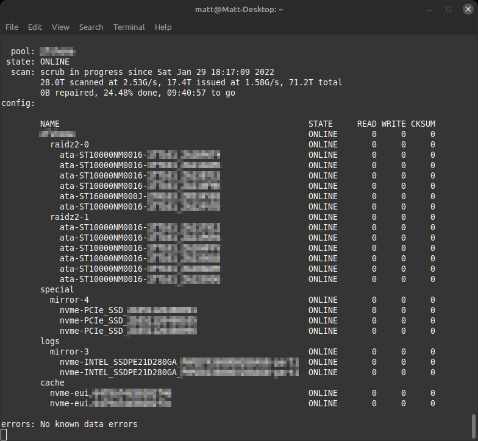Click the terminal cursor block at the prompt
This screenshot has height=441, width=478.
(x=4, y=434)
